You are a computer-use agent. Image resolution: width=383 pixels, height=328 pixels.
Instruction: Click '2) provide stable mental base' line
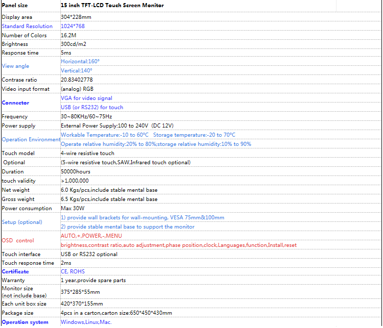[128, 227]
